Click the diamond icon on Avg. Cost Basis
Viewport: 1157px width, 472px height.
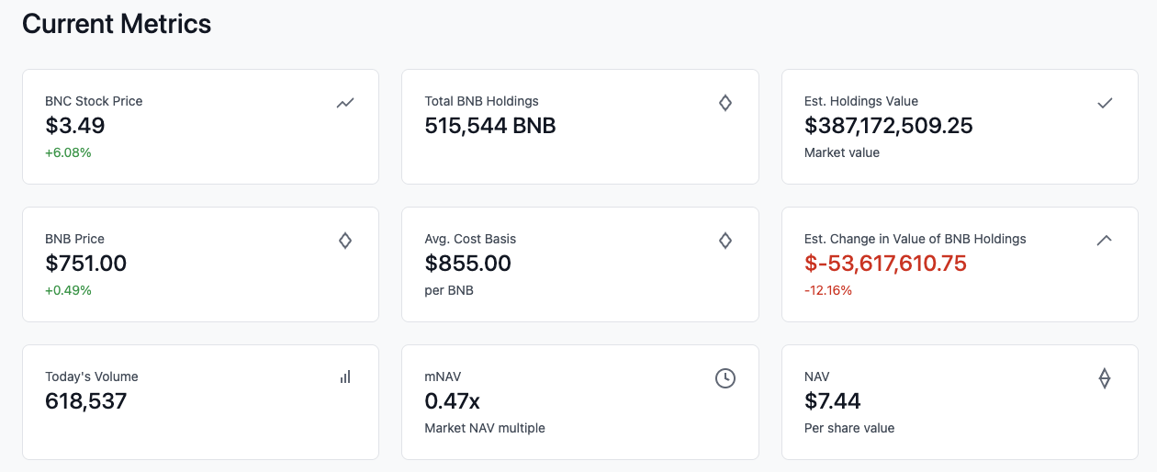(x=725, y=241)
